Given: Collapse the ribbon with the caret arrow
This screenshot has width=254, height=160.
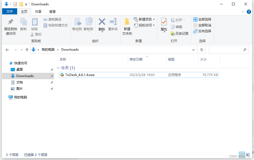Looking at the screenshot, I should coord(243,12).
